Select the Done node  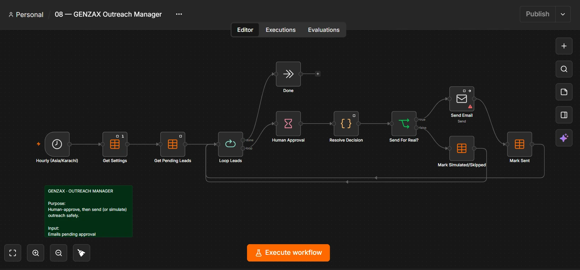[x=288, y=74]
